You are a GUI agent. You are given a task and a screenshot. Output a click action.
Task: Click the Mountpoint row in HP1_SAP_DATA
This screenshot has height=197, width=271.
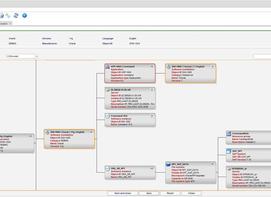(188, 176)
